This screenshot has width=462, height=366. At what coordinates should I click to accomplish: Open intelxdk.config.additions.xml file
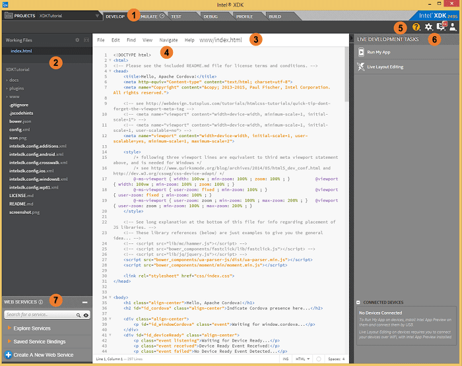click(38, 146)
